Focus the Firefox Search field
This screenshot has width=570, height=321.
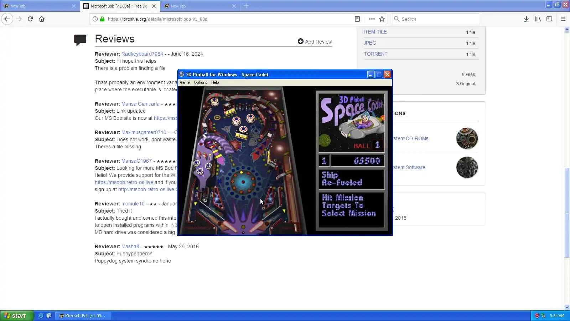point(435,19)
